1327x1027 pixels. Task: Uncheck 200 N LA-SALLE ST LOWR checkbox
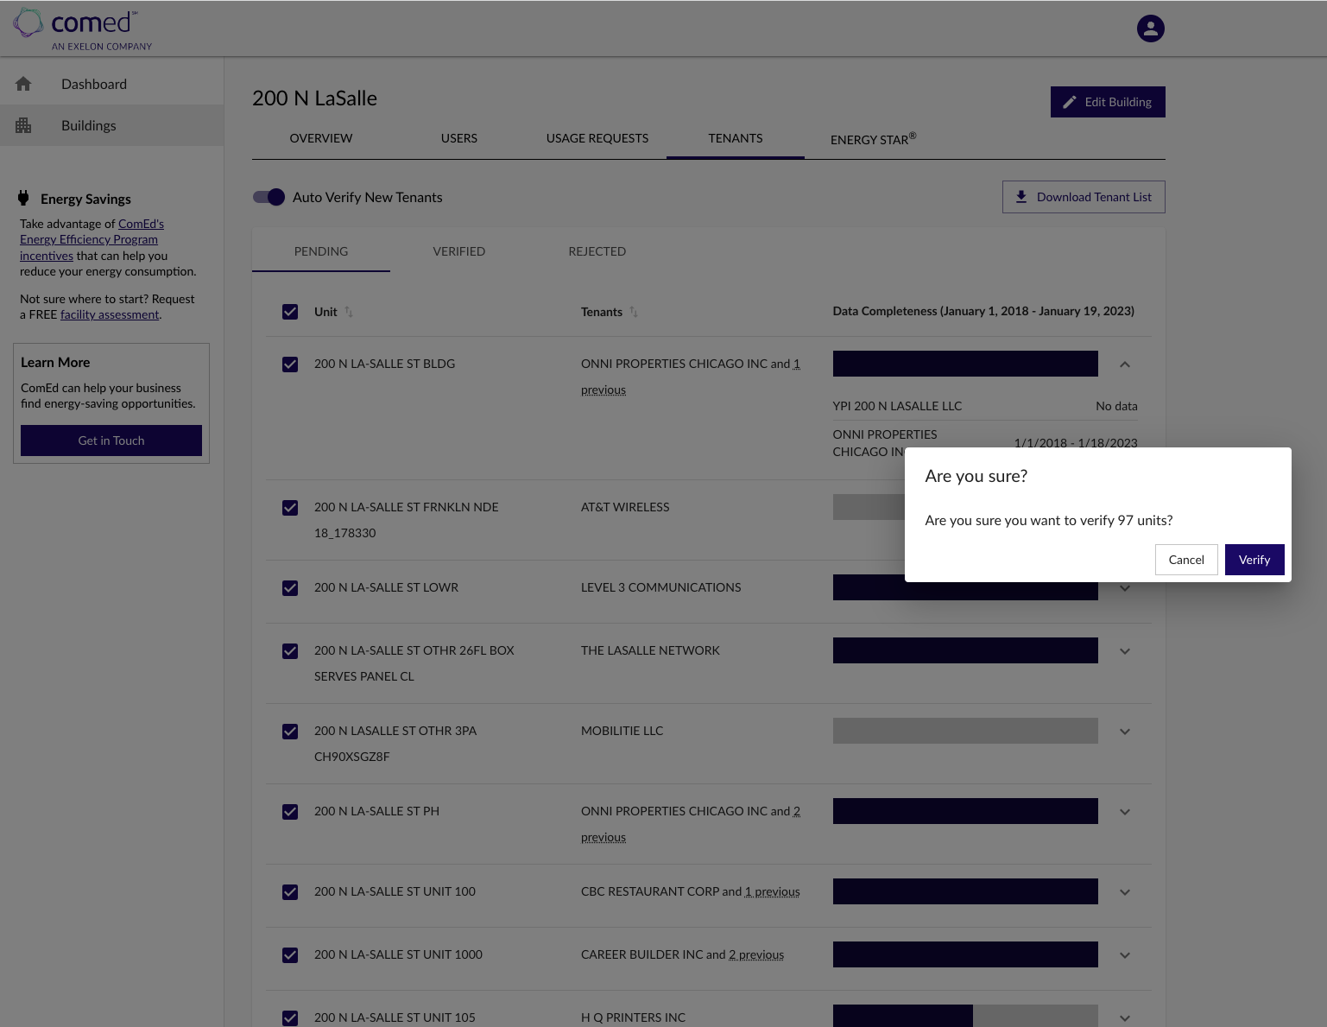click(x=290, y=588)
